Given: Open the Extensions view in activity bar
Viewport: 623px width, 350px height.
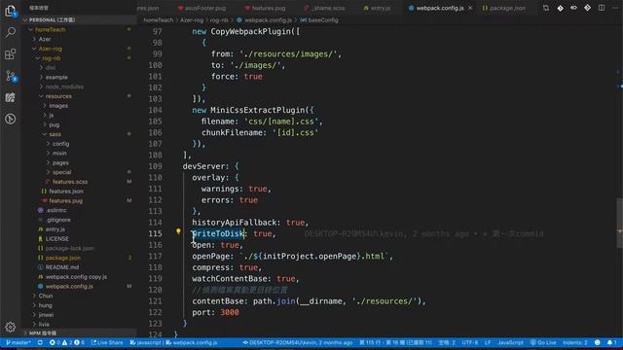Looking at the screenshot, I should point(11,54).
